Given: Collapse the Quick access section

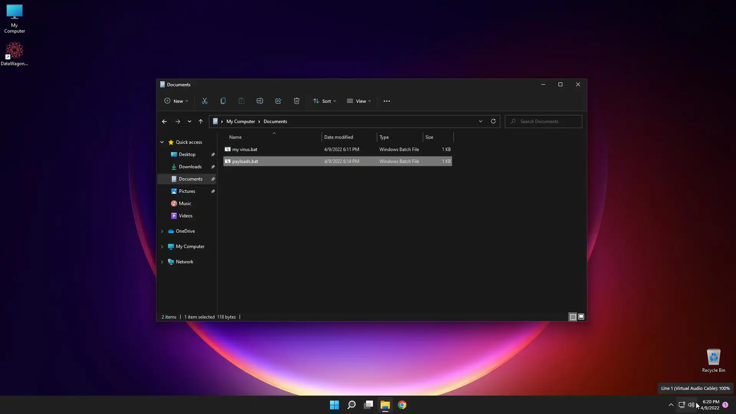Looking at the screenshot, I should click(162, 142).
